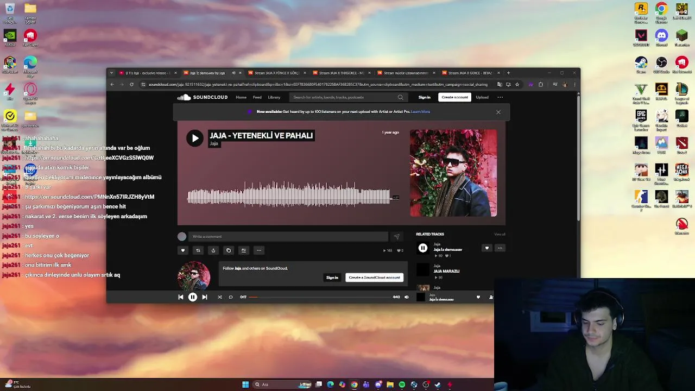The width and height of the screenshot is (695, 391).
Task: Open Microsoft Edge from the taskbar
Action: tap(330, 384)
